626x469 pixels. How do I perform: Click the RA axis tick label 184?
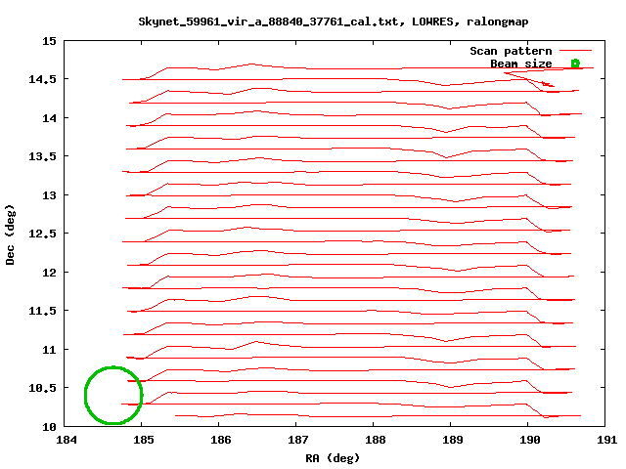(67, 440)
